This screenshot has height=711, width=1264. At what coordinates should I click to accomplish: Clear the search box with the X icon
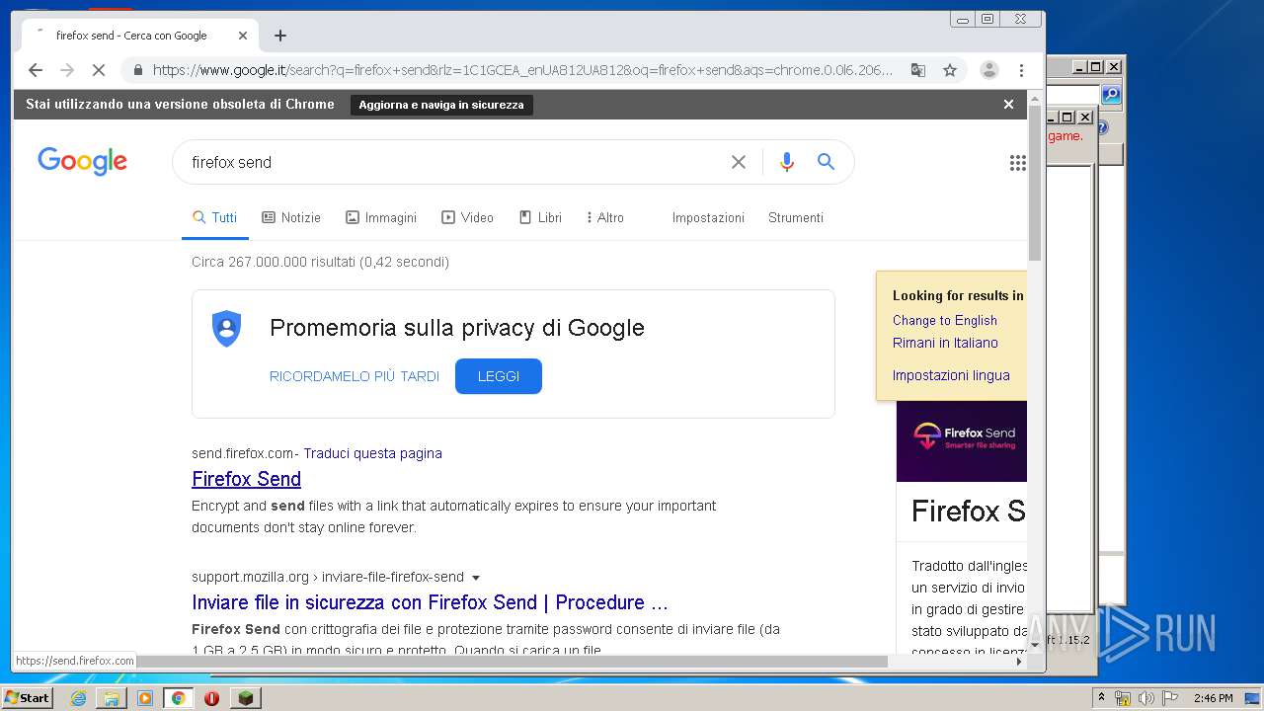pyautogui.click(x=738, y=162)
